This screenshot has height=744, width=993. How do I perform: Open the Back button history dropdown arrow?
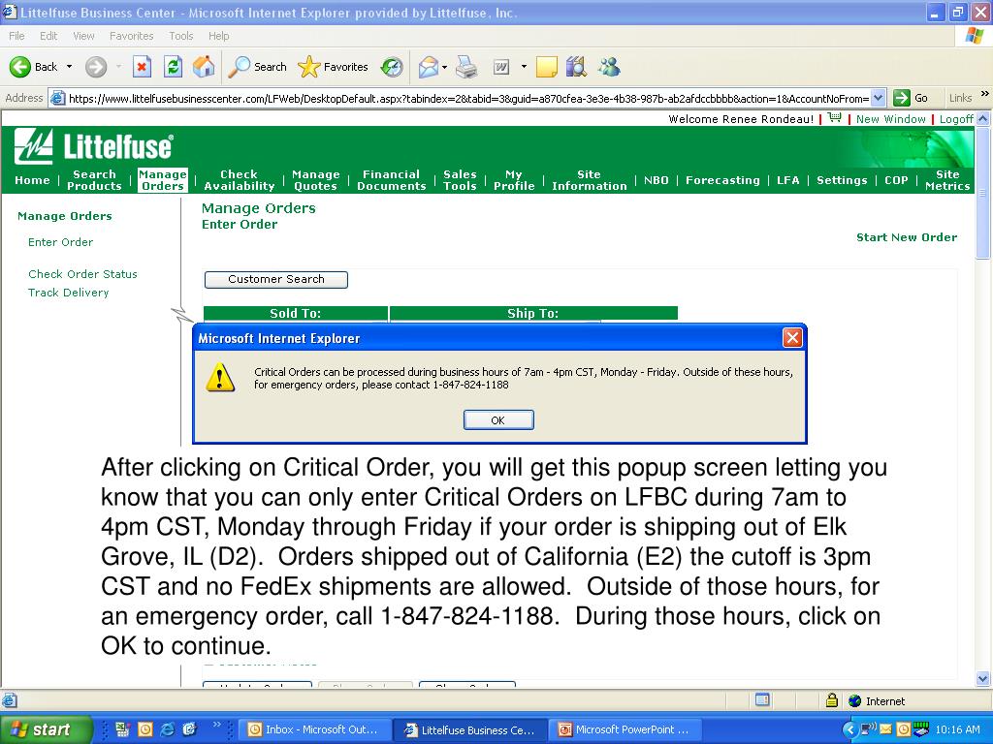pyautogui.click(x=69, y=67)
